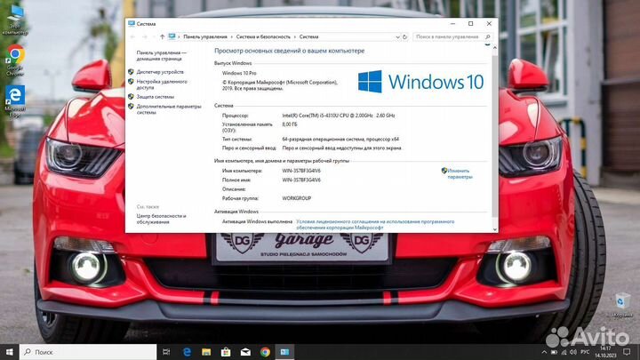Open the Корзина recycle bin icon
Image resolution: width=640 pixels, height=360 pixels.
tap(621, 305)
